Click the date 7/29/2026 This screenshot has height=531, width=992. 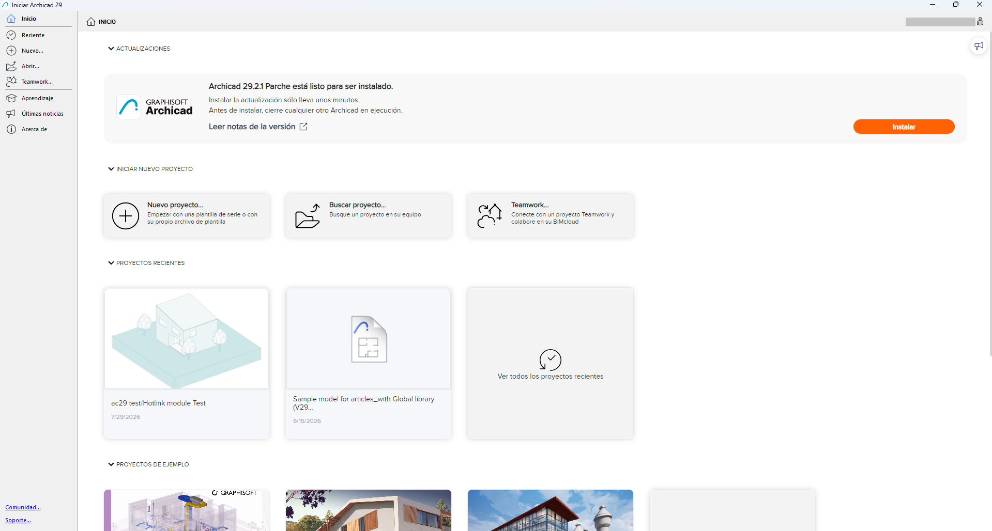click(126, 417)
